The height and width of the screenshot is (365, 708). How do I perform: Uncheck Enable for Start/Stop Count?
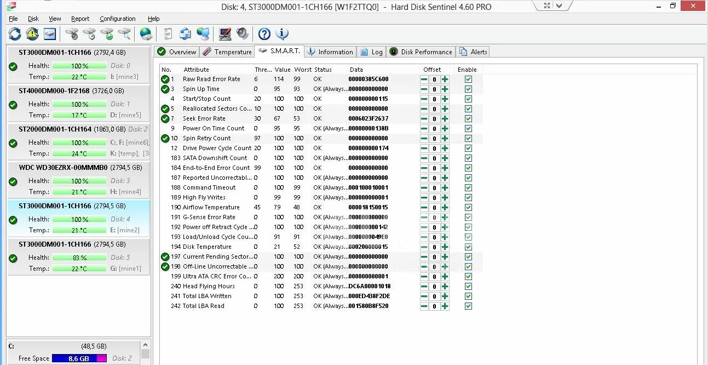click(x=468, y=99)
